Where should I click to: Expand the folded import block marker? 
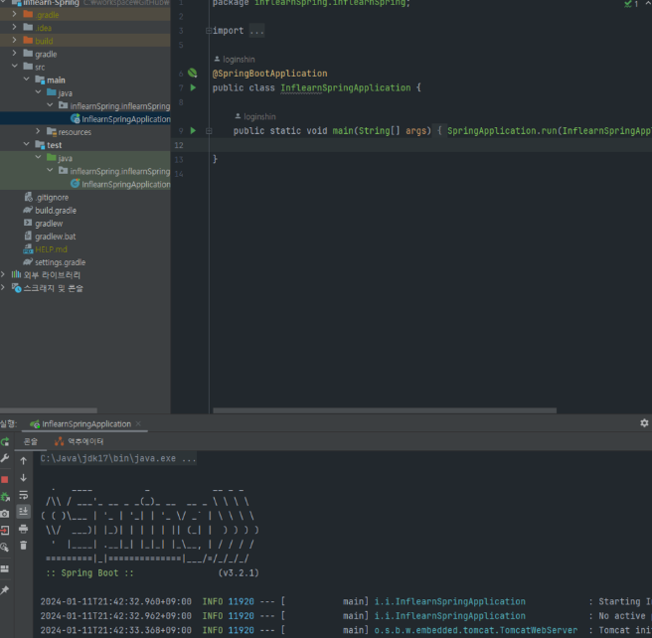tap(209, 31)
